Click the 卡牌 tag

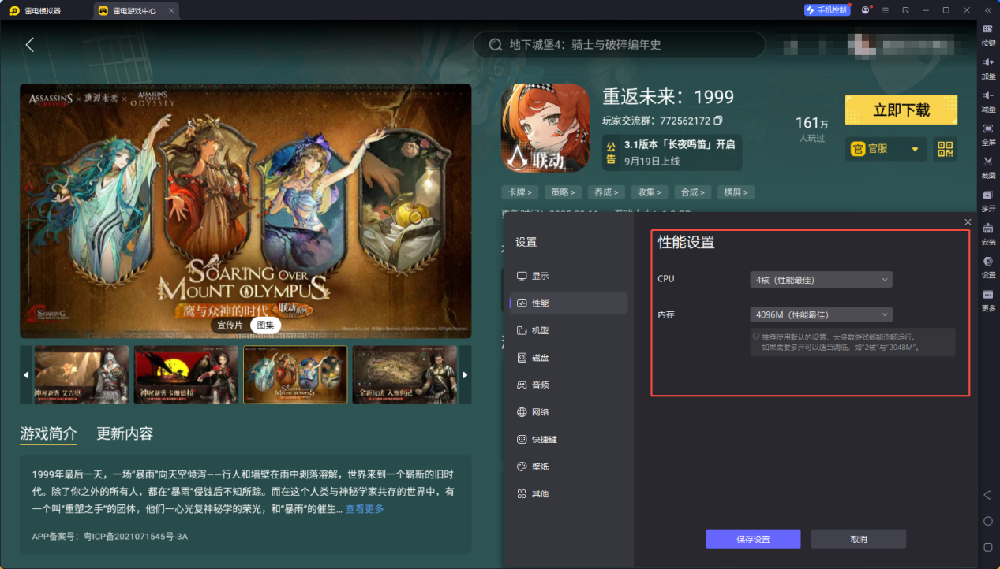[519, 192]
